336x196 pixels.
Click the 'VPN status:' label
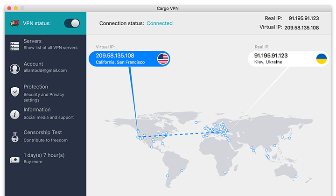coord(37,23)
